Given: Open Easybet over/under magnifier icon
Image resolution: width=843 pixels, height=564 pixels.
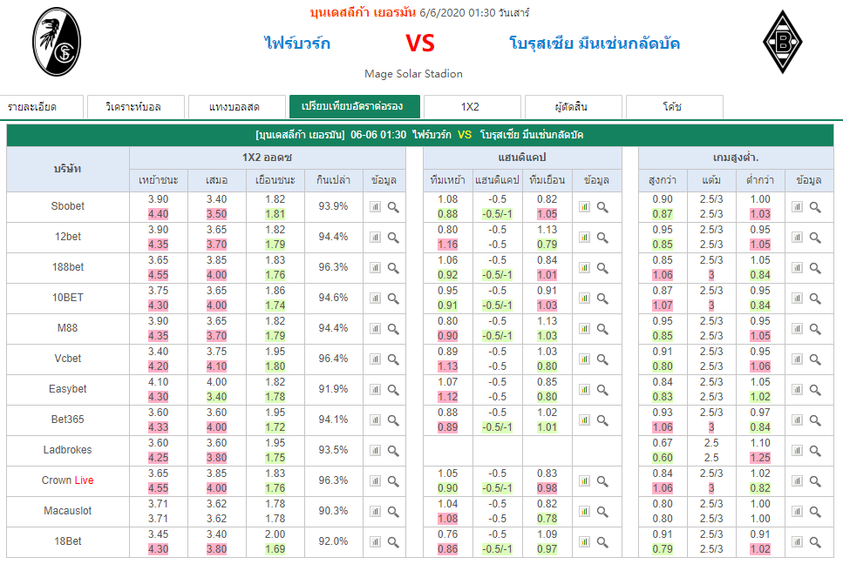Looking at the screenshot, I should click(815, 390).
